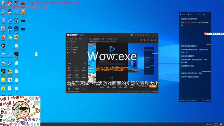
Task: Click the orange start live button
Action: (x=153, y=86)
